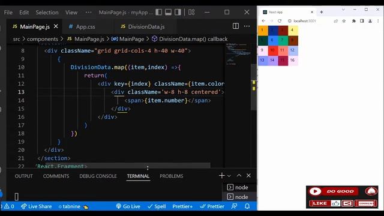Click the MainPage.js breadcrumb segment

click(89, 39)
